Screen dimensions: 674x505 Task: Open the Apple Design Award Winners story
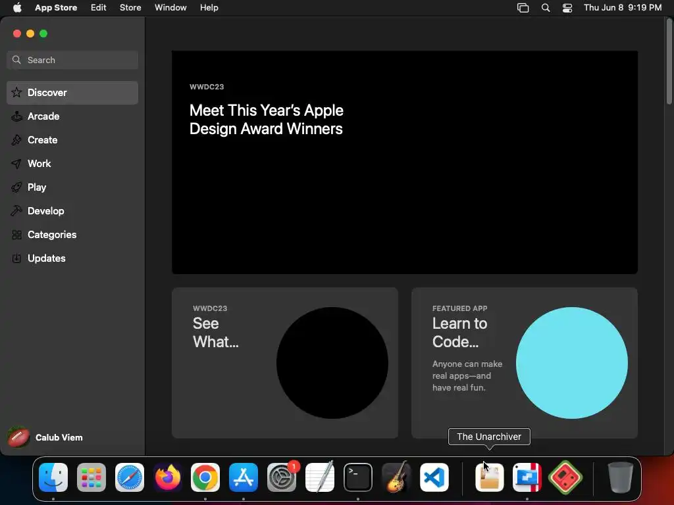(405, 162)
